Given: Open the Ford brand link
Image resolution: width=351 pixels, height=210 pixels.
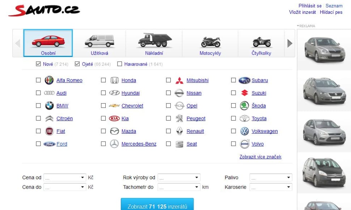Looking at the screenshot, I should 62,144.
